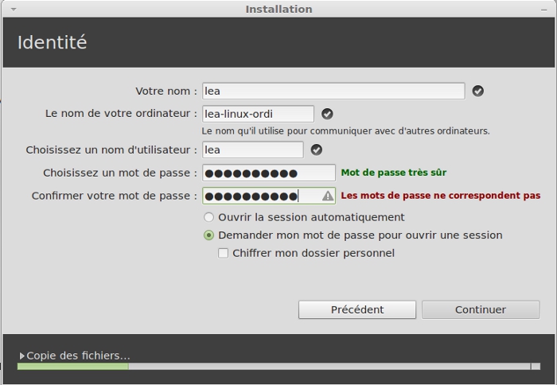Focus the "Choisissez un mot de passe" field
Viewport: 557px width, 385px height.
(268, 173)
